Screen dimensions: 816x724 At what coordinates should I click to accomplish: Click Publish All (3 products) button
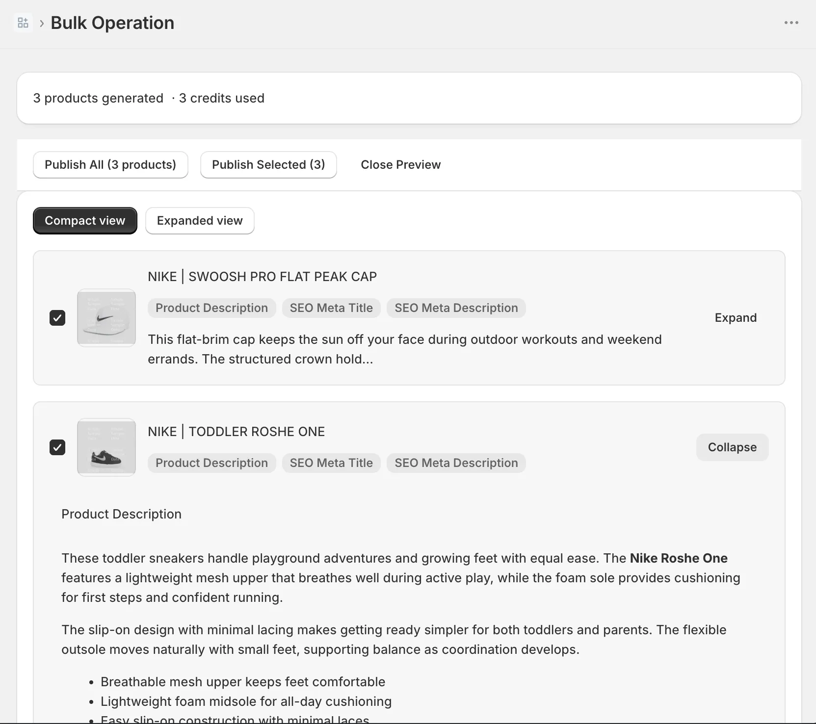(110, 165)
